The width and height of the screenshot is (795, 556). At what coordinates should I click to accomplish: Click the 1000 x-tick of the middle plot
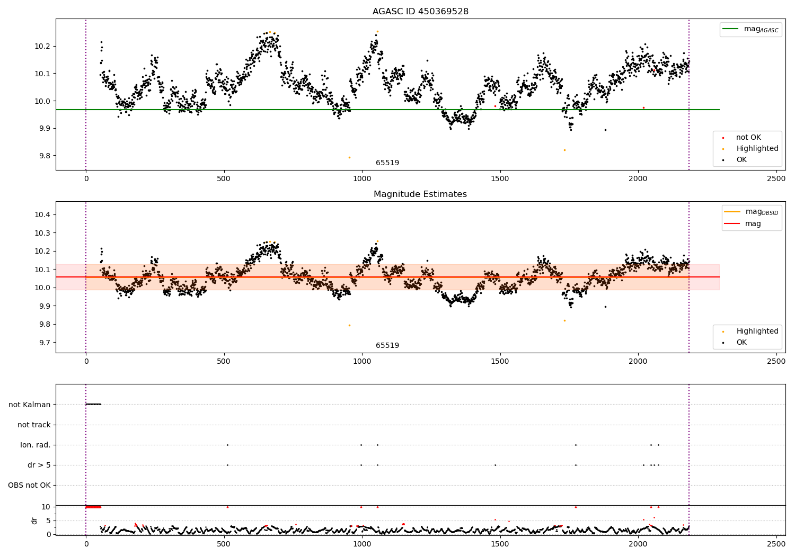tap(362, 361)
